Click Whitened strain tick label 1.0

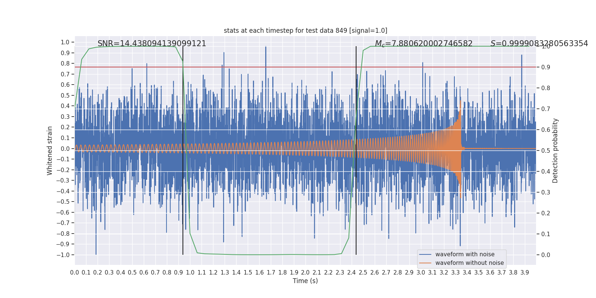coord(65,42)
